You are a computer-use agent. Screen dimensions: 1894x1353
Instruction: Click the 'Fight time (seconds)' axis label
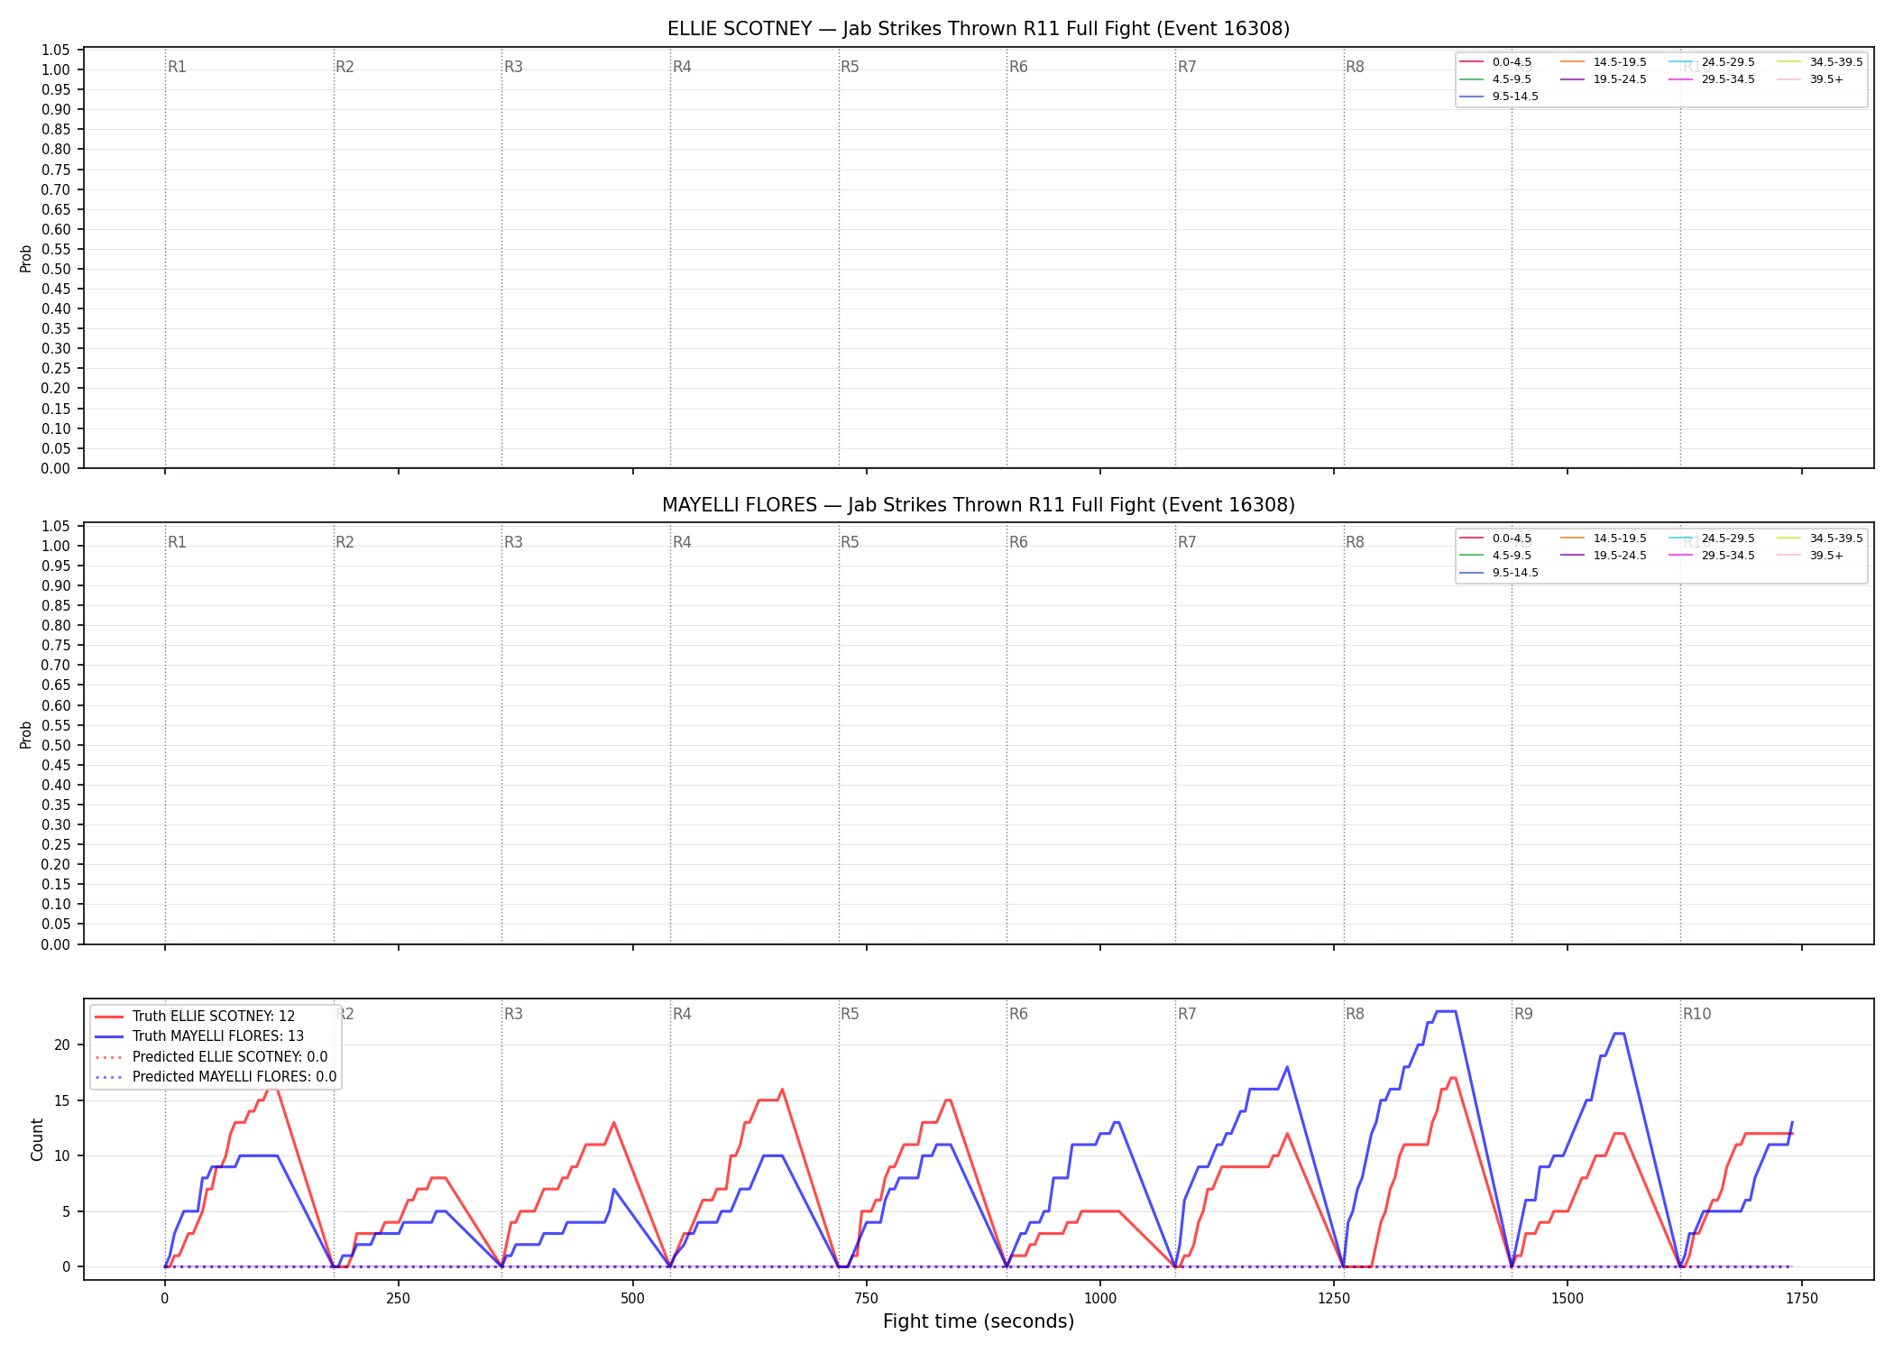[x=979, y=1321]
